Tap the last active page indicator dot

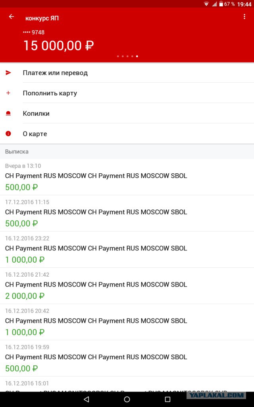[137, 56]
